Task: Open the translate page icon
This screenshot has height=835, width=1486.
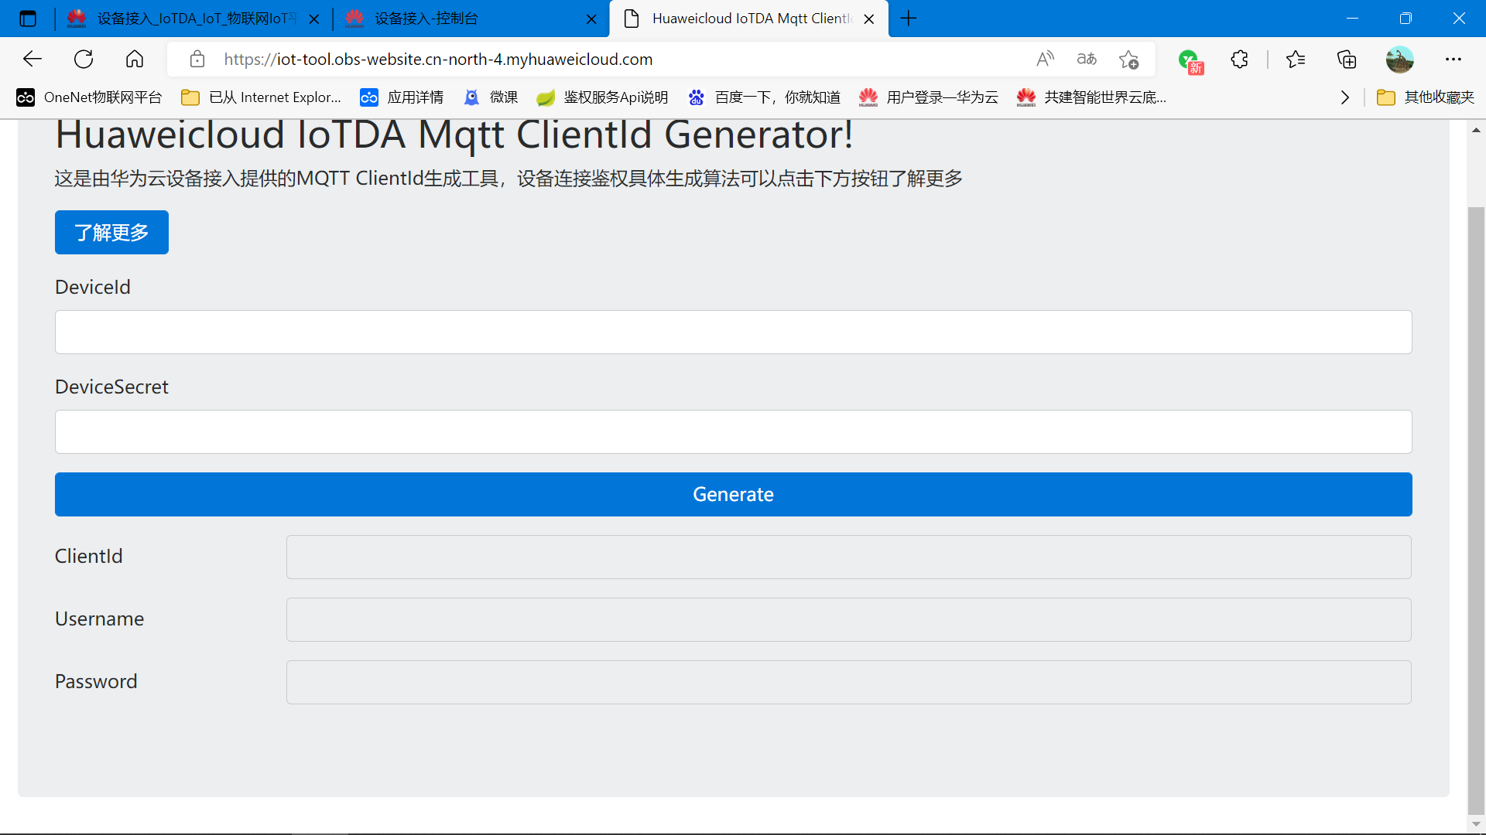Action: tap(1087, 59)
